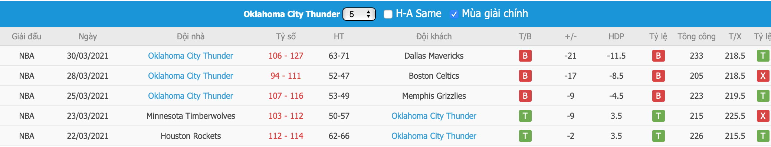Click the red B handicap badge in Memphis Grizzlies row

pos(658,96)
